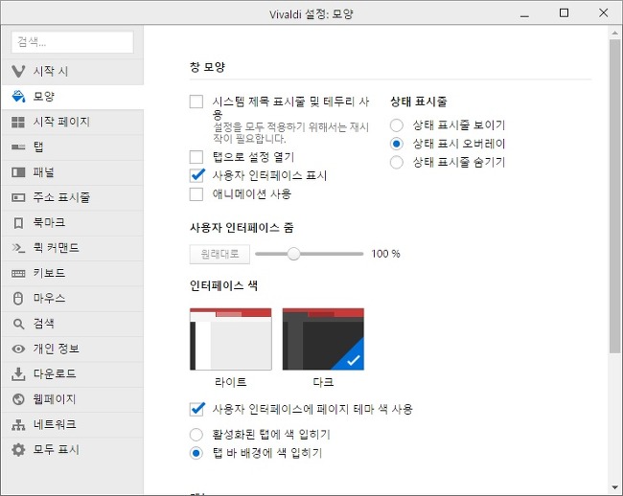Click the vertical scrollbar thumb
The width and height of the screenshot is (623, 496).
(614, 196)
